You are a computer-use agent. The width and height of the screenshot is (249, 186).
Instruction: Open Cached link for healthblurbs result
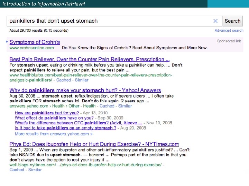point(63,80)
